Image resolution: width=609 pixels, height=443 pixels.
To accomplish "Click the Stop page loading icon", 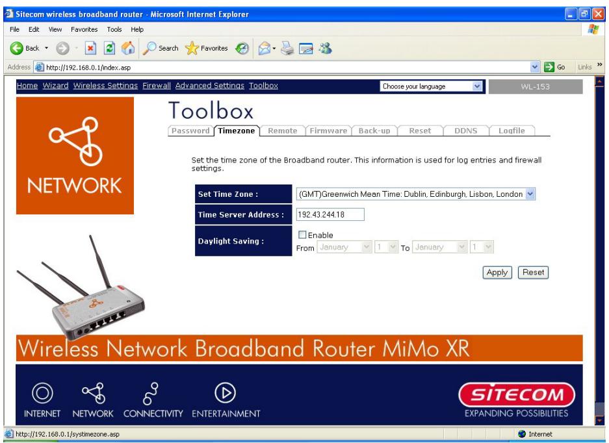I will (x=90, y=48).
